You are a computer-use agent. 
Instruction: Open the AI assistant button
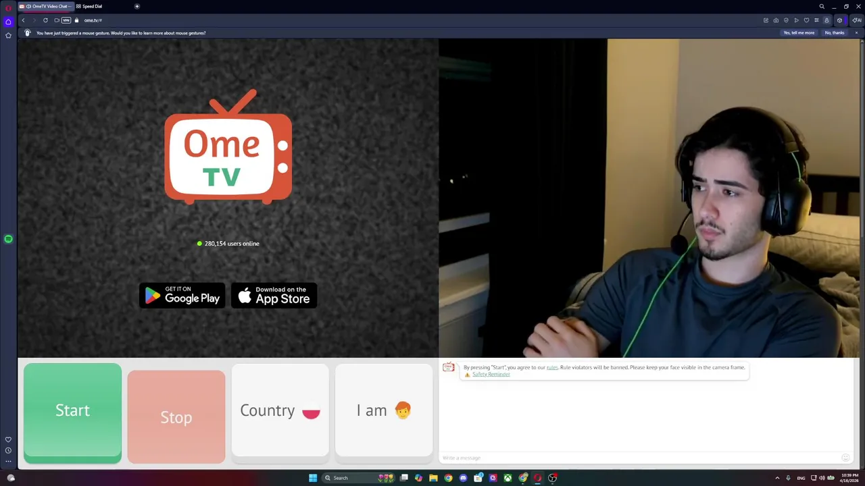(856, 20)
